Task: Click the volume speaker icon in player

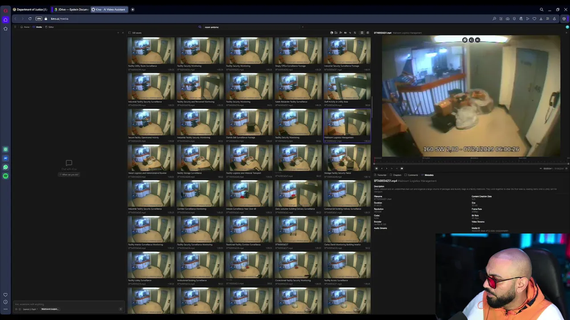Action: click(x=541, y=168)
